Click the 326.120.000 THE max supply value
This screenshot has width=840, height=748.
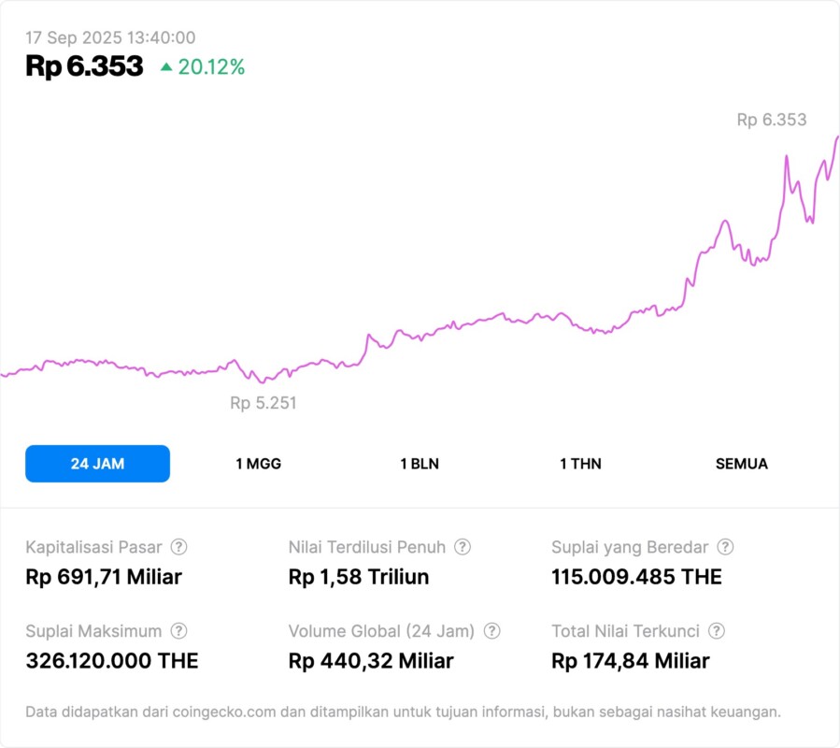pos(112,661)
